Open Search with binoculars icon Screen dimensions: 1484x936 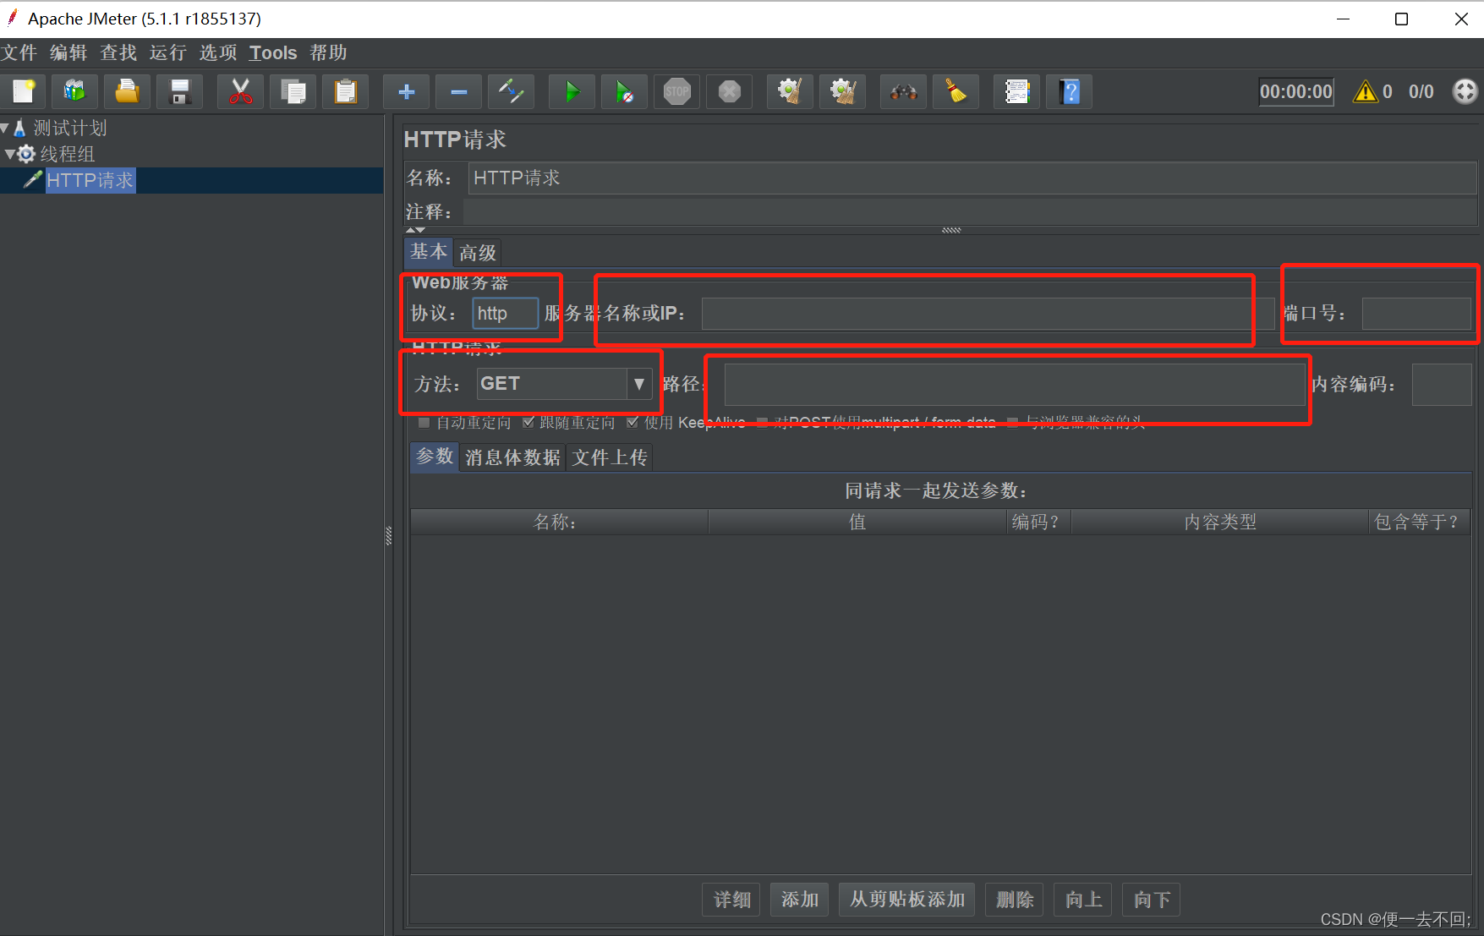[904, 91]
